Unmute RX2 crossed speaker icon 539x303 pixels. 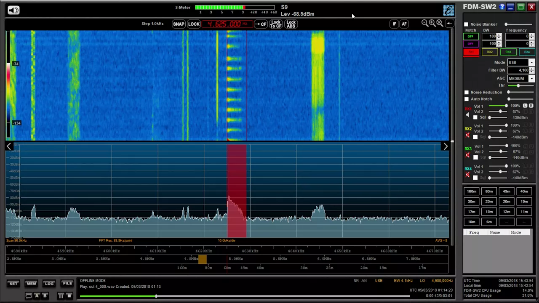tap(467, 135)
